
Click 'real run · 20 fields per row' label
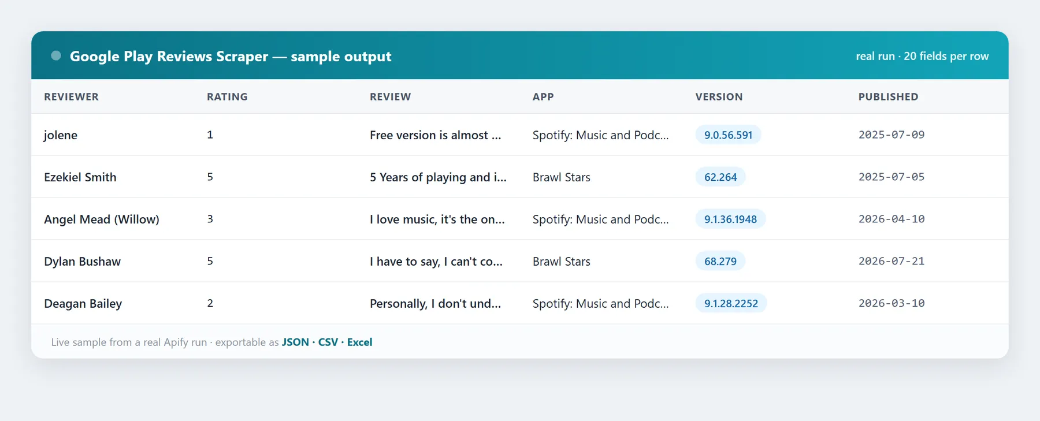tap(922, 56)
